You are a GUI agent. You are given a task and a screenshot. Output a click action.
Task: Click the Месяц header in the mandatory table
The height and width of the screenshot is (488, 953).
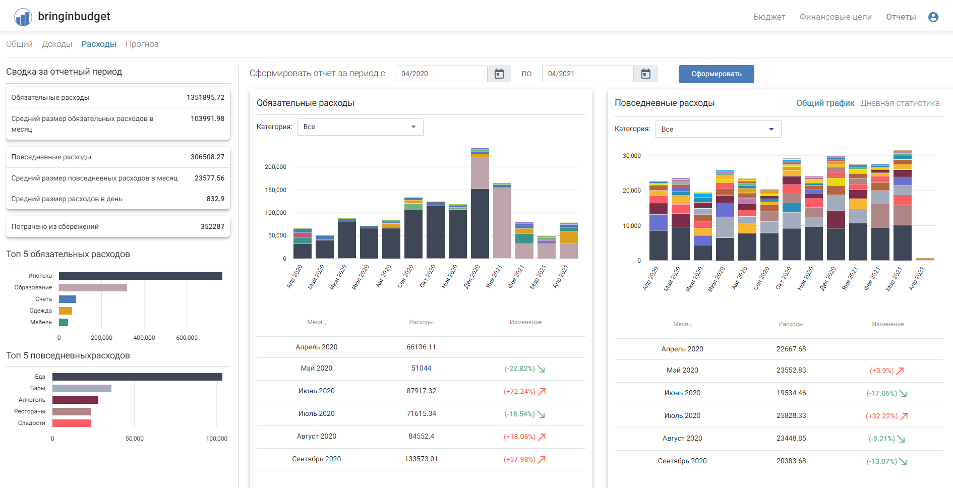(x=317, y=322)
